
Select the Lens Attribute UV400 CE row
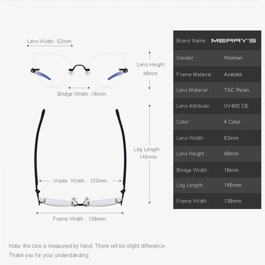pos(217,106)
